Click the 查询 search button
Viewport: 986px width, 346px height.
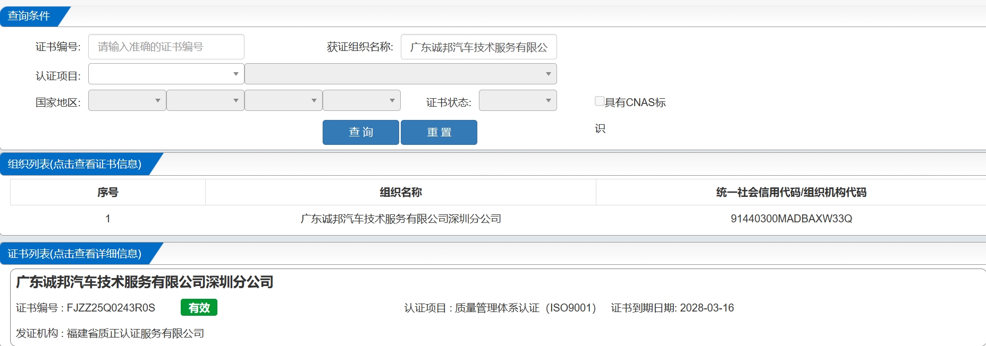(x=361, y=132)
